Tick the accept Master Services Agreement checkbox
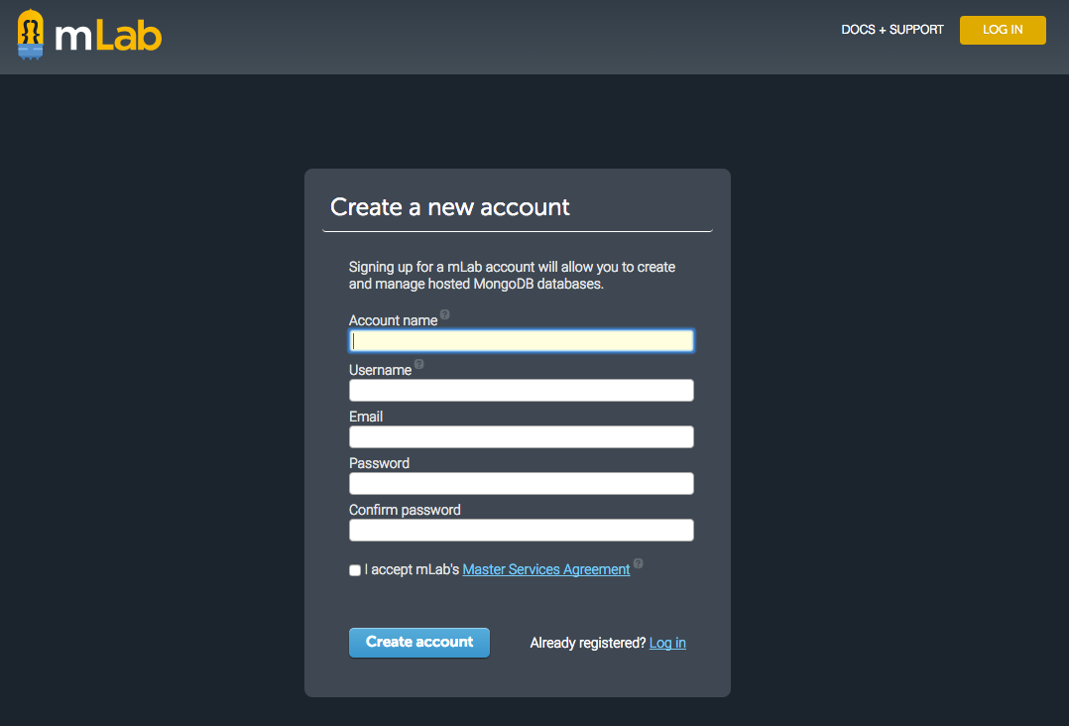 click(355, 570)
